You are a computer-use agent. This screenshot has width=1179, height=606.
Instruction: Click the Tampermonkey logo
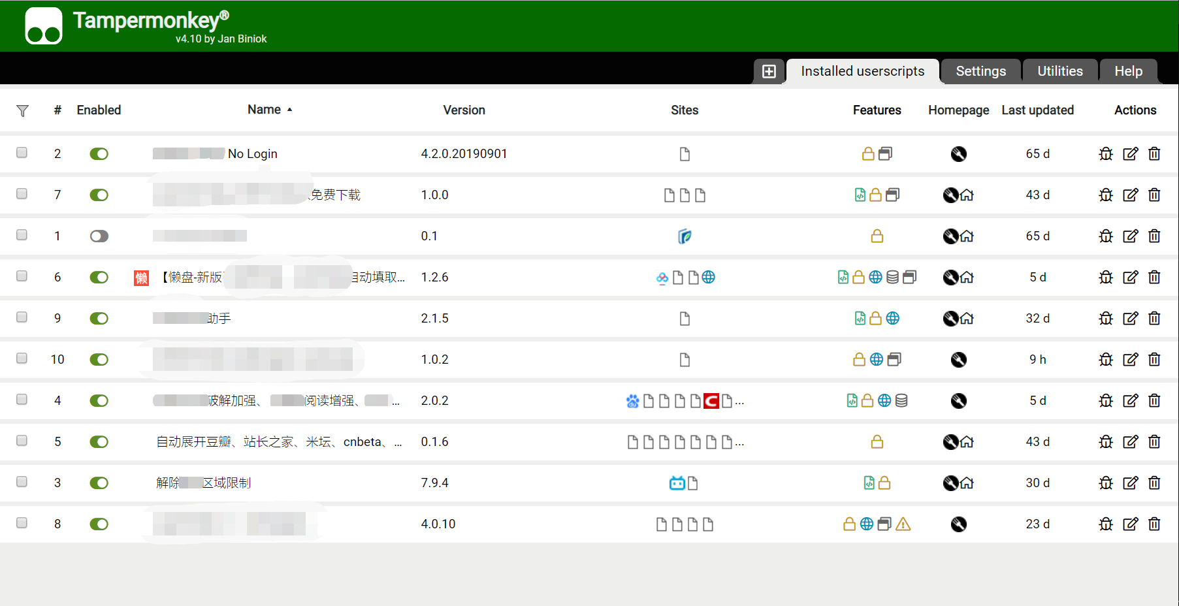[44, 26]
